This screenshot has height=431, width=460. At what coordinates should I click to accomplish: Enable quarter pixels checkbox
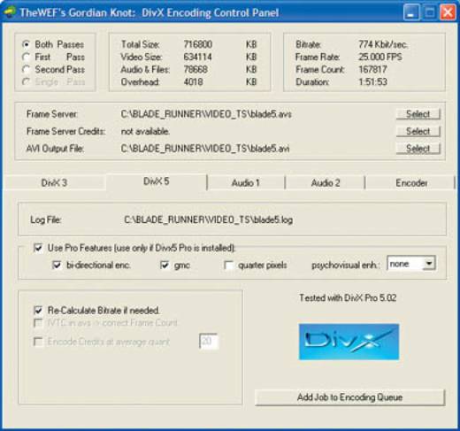click(228, 265)
